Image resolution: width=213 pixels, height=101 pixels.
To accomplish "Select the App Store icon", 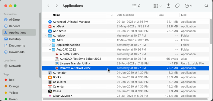I will [50, 31].
